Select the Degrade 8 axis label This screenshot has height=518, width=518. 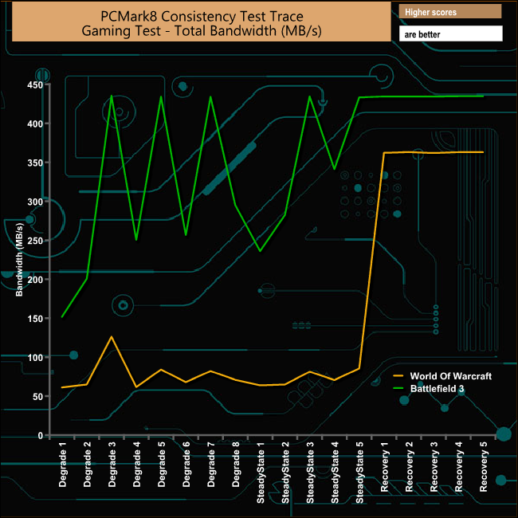point(236,465)
